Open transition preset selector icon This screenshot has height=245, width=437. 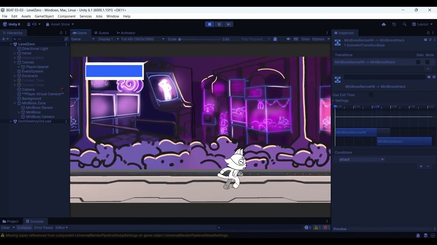(430, 40)
